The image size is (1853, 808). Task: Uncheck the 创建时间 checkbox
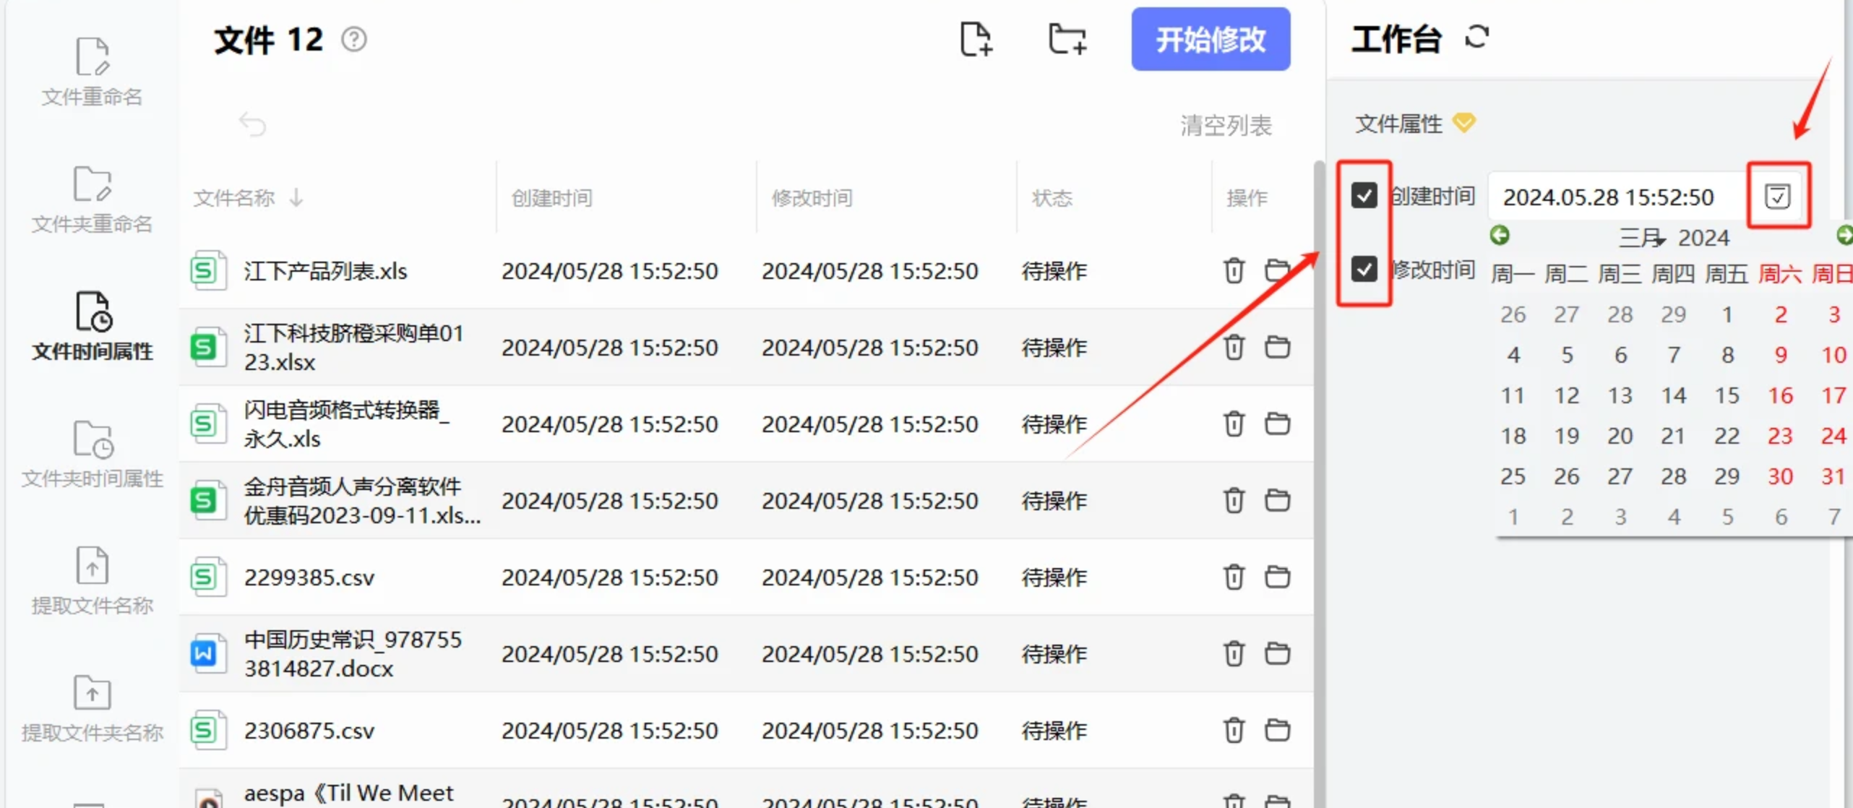(x=1364, y=195)
